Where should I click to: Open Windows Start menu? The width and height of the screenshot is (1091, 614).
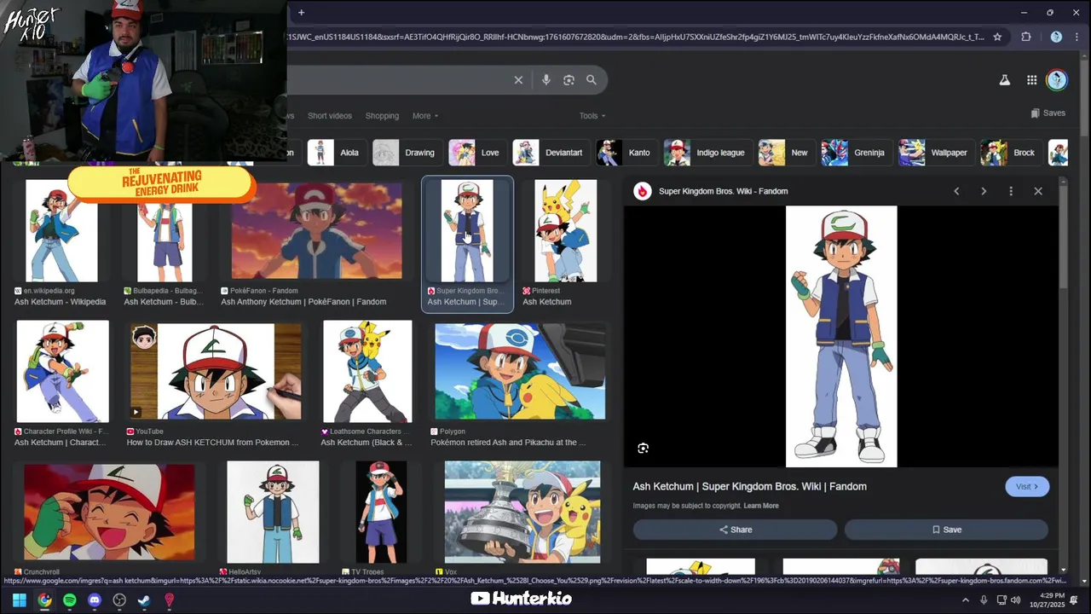click(19, 600)
